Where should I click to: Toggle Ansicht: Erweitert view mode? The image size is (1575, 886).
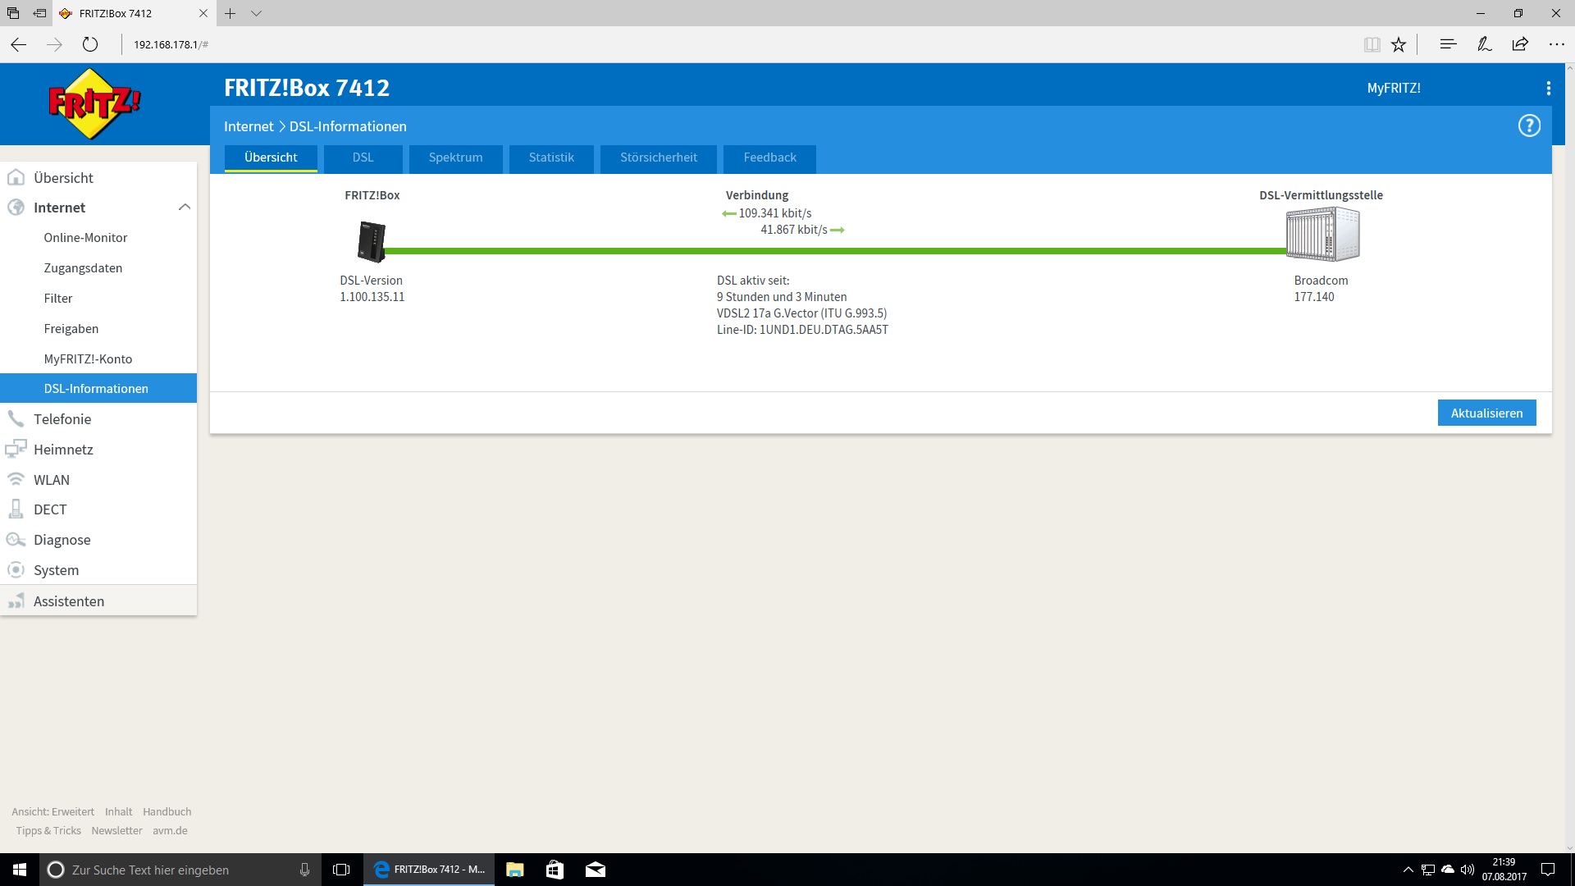(52, 811)
